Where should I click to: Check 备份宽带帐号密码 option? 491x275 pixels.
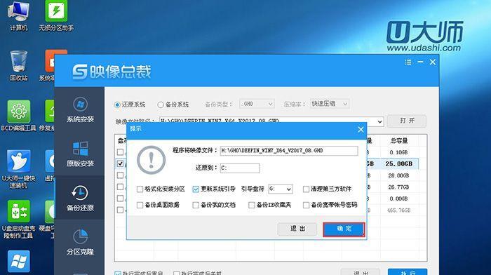coord(306,205)
